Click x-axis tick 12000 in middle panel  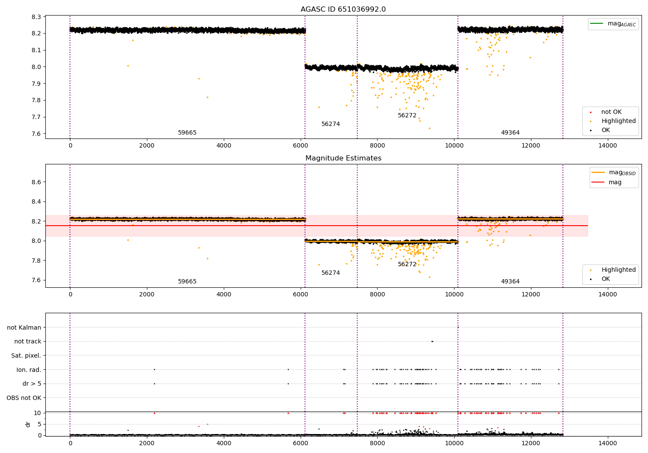531,294
